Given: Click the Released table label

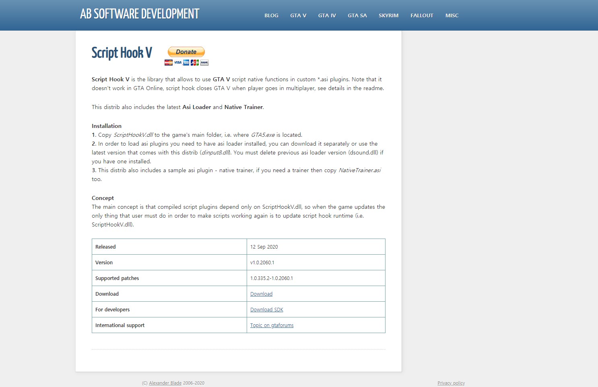Looking at the screenshot, I should (x=105, y=247).
